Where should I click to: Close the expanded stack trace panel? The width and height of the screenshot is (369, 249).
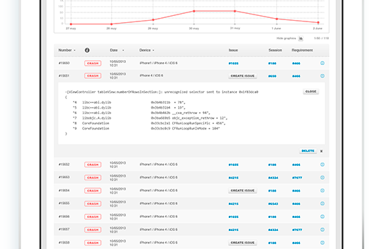click(311, 91)
